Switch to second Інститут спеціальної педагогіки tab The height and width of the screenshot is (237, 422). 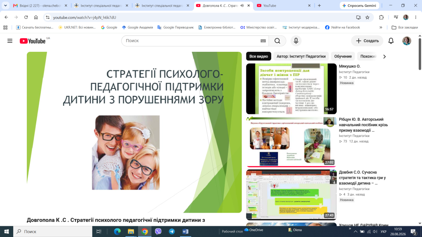point(162,5)
